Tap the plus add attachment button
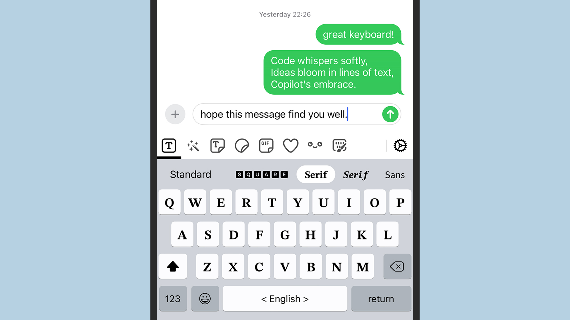 tap(175, 114)
